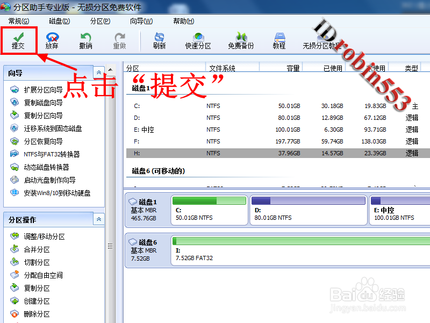Select the E: 中控 partition row
Screen dimensions: 430x323
point(278,130)
